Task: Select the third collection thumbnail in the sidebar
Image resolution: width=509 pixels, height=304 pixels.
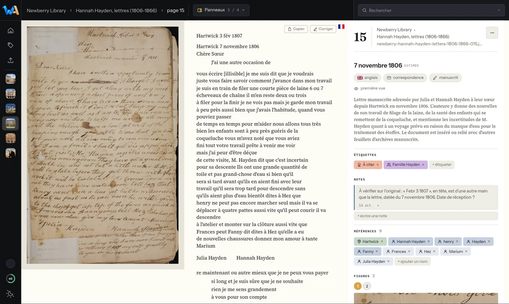Action: click(x=10, y=108)
